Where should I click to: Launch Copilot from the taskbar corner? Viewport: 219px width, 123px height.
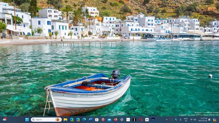pyautogui.click(x=215, y=120)
